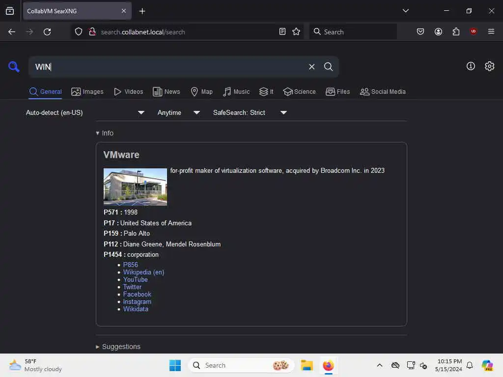
Task: Open SearXNG preferences gear icon
Action: click(489, 66)
